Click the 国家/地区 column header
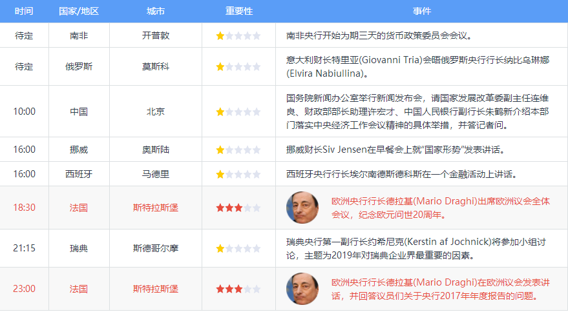Screen dimensions: 568x312 pos(79,11)
